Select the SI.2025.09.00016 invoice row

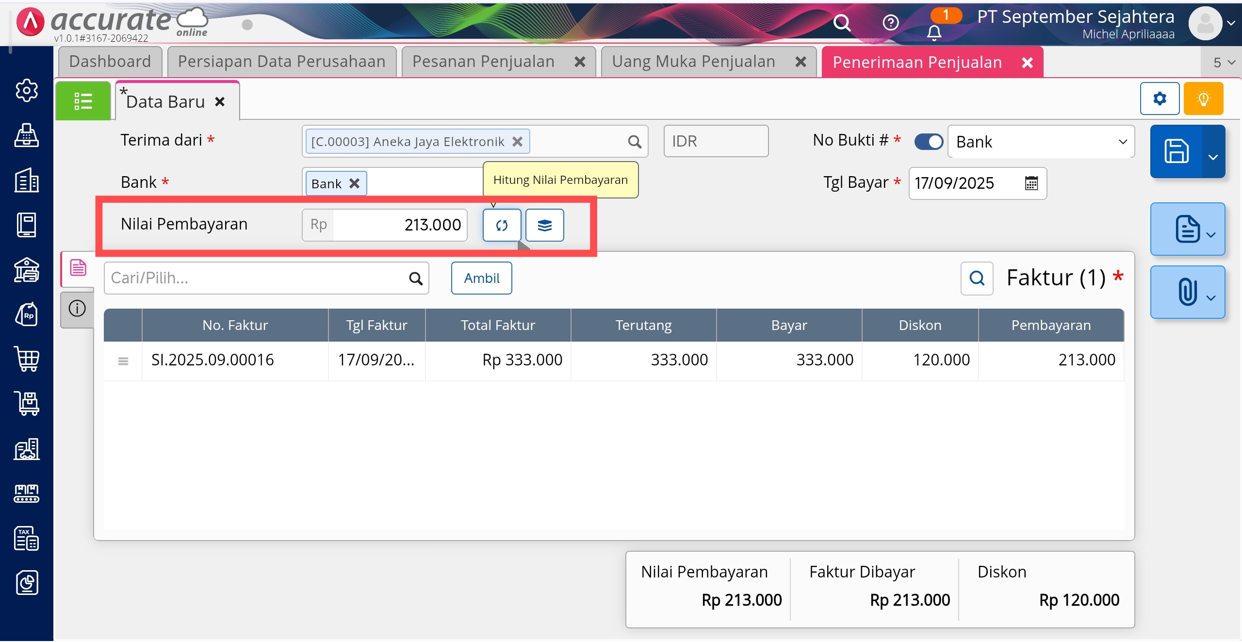[x=212, y=360]
